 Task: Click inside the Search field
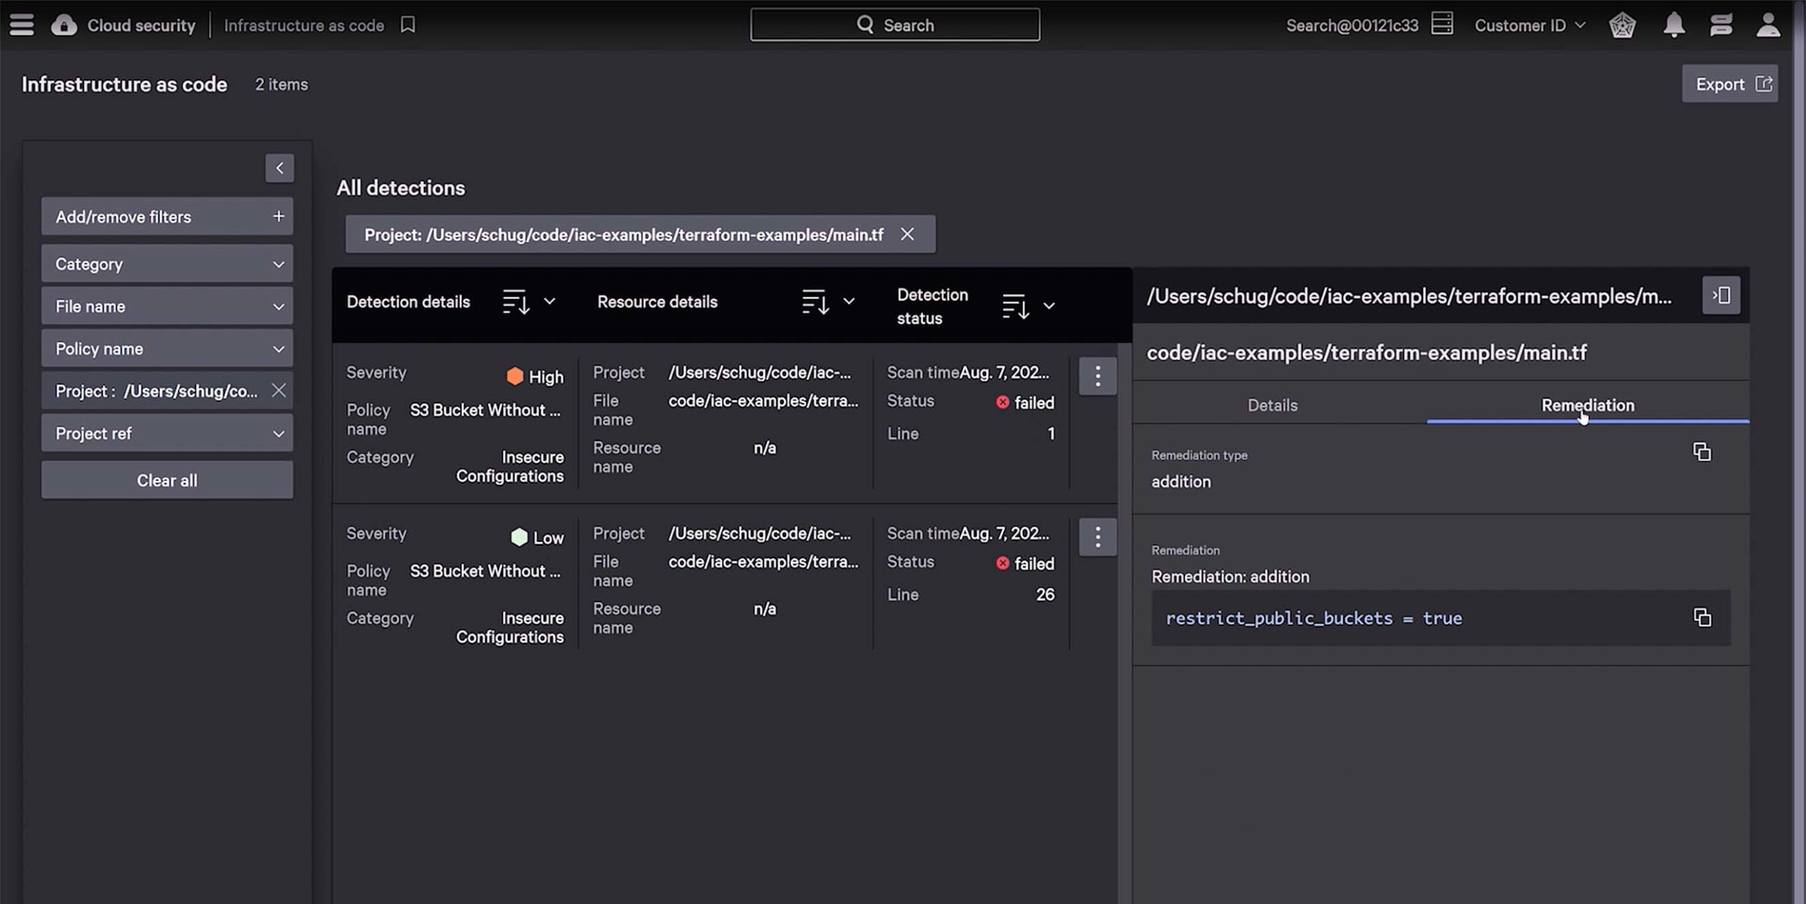pyautogui.click(x=896, y=24)
